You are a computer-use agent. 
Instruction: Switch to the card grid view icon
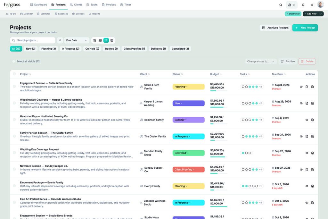pos(95,40)
